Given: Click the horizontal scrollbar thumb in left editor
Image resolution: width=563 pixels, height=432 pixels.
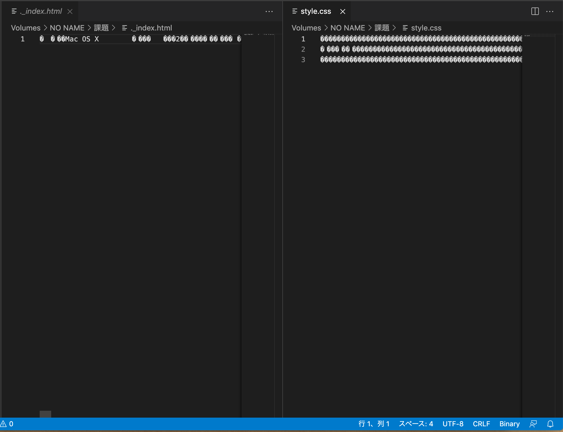Looking at the screenshot, I should pos(45,414).
